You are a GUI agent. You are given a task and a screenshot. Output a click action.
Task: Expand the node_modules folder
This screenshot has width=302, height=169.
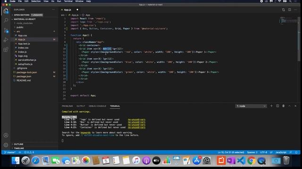pos(25,23)
